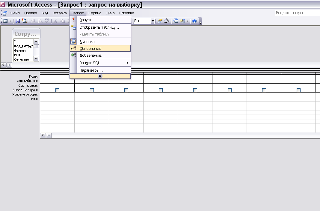Select Обновление query type
Screen dimensions: 320x211
[100, 48]
